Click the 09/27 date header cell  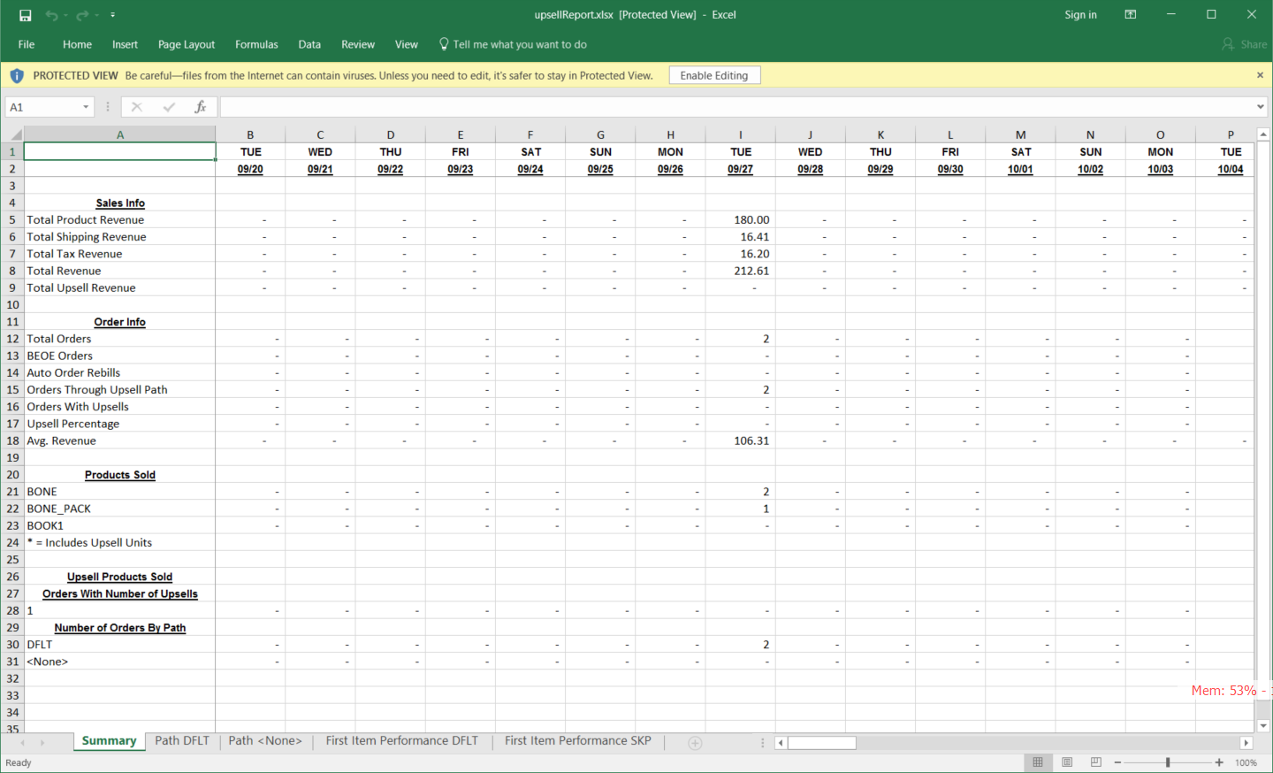741,169
